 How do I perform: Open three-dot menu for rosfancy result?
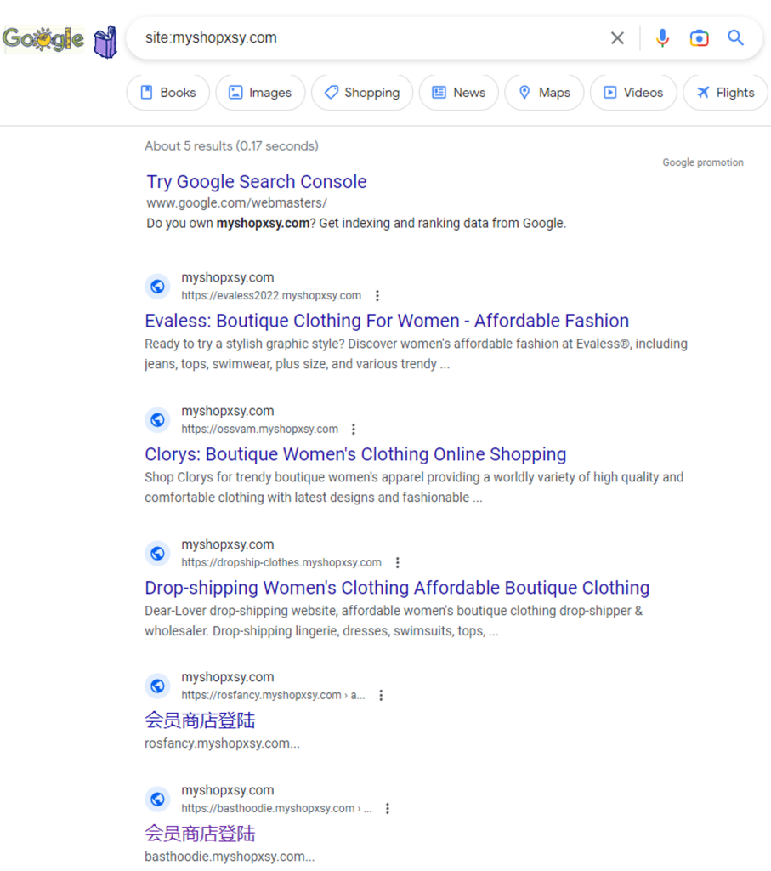click(381, 695)
